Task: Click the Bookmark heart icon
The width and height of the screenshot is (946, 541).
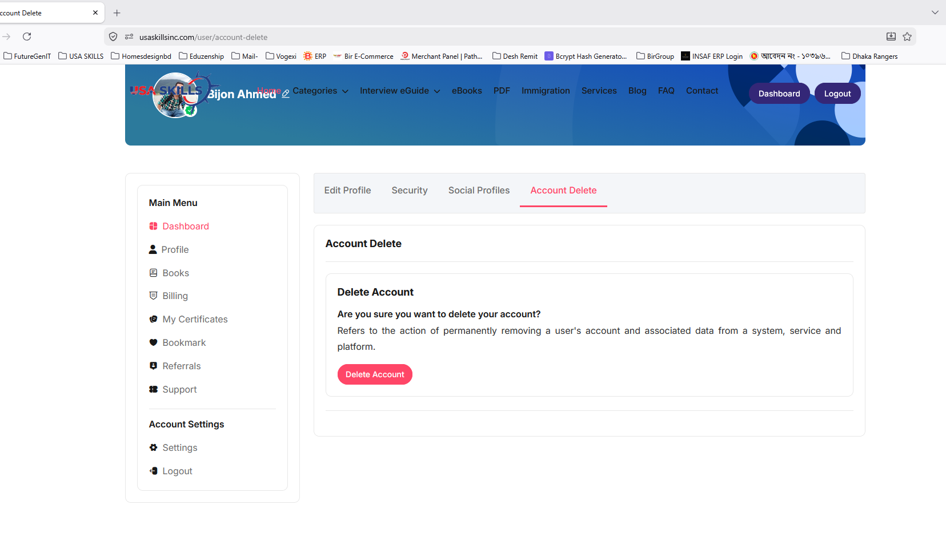Action: [153, 342]
